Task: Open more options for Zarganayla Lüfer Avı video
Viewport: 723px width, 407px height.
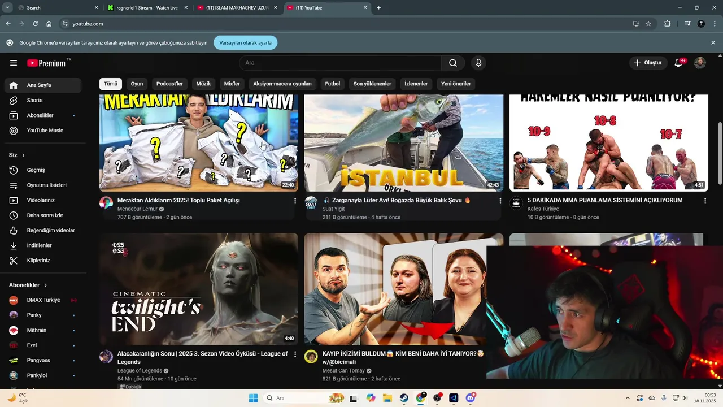Action: click(x=500, y=201)
